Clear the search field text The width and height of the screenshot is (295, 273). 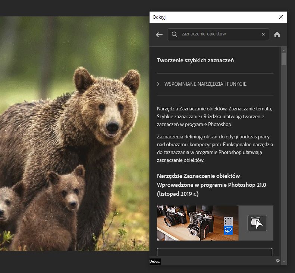(x=263, y=34)
